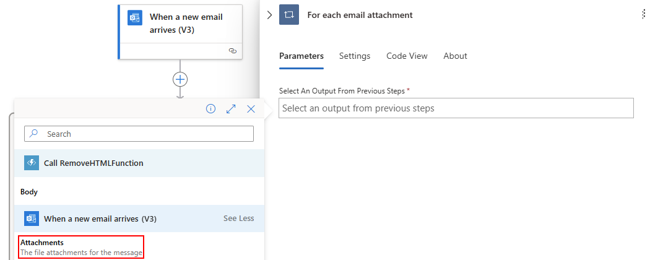Switch to the Parameters tab

click(x=301, y=56)
